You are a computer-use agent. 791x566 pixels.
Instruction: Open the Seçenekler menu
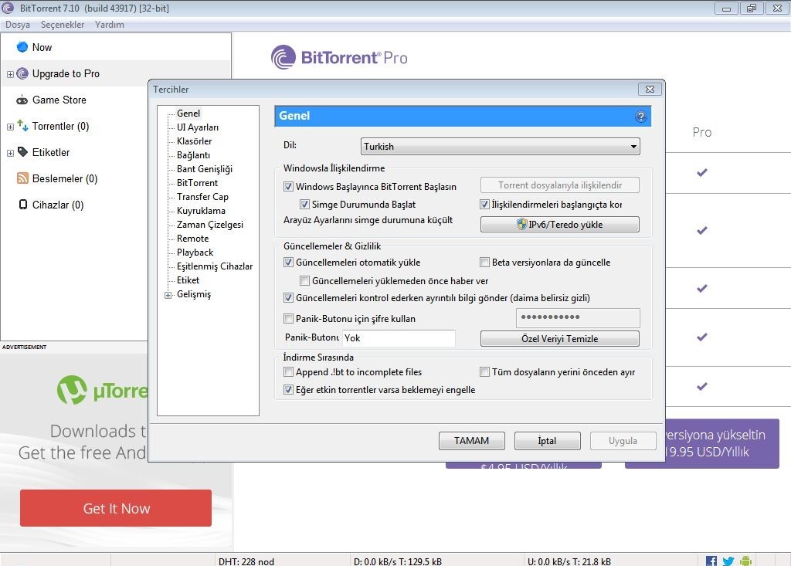coord(63,25)
